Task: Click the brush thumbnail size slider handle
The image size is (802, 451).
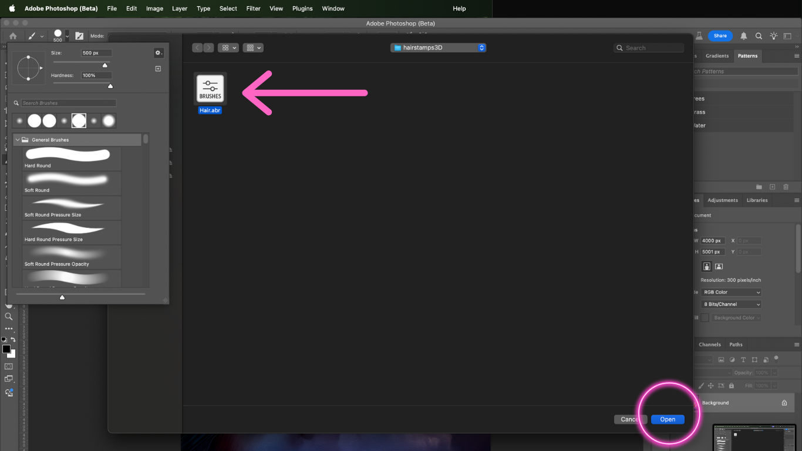Action: click(x=62, y=297)
